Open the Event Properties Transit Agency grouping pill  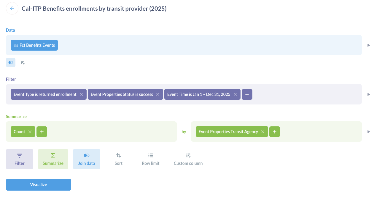pyautogui.click(x=228, y=131)
